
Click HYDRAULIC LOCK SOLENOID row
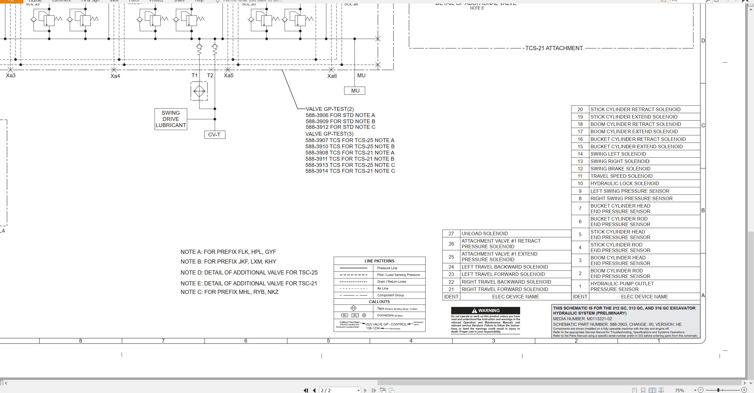coord(636,183)
